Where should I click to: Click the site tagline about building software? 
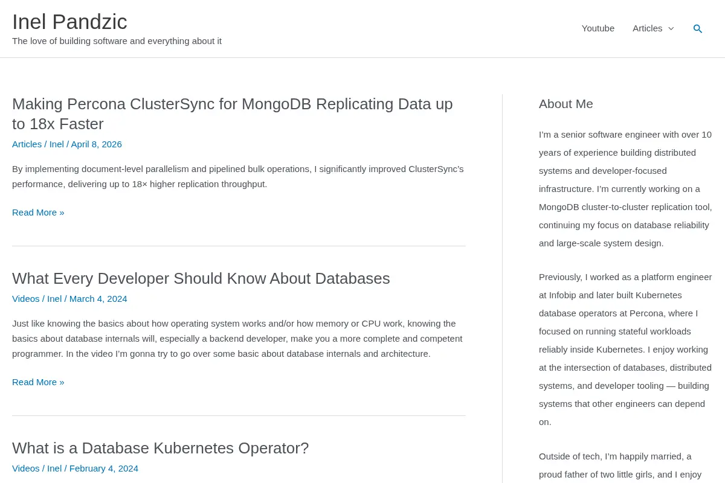tap(117, 41)
